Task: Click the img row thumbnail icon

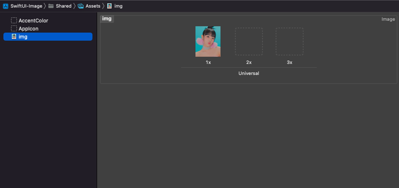Action: click(14, 36)
